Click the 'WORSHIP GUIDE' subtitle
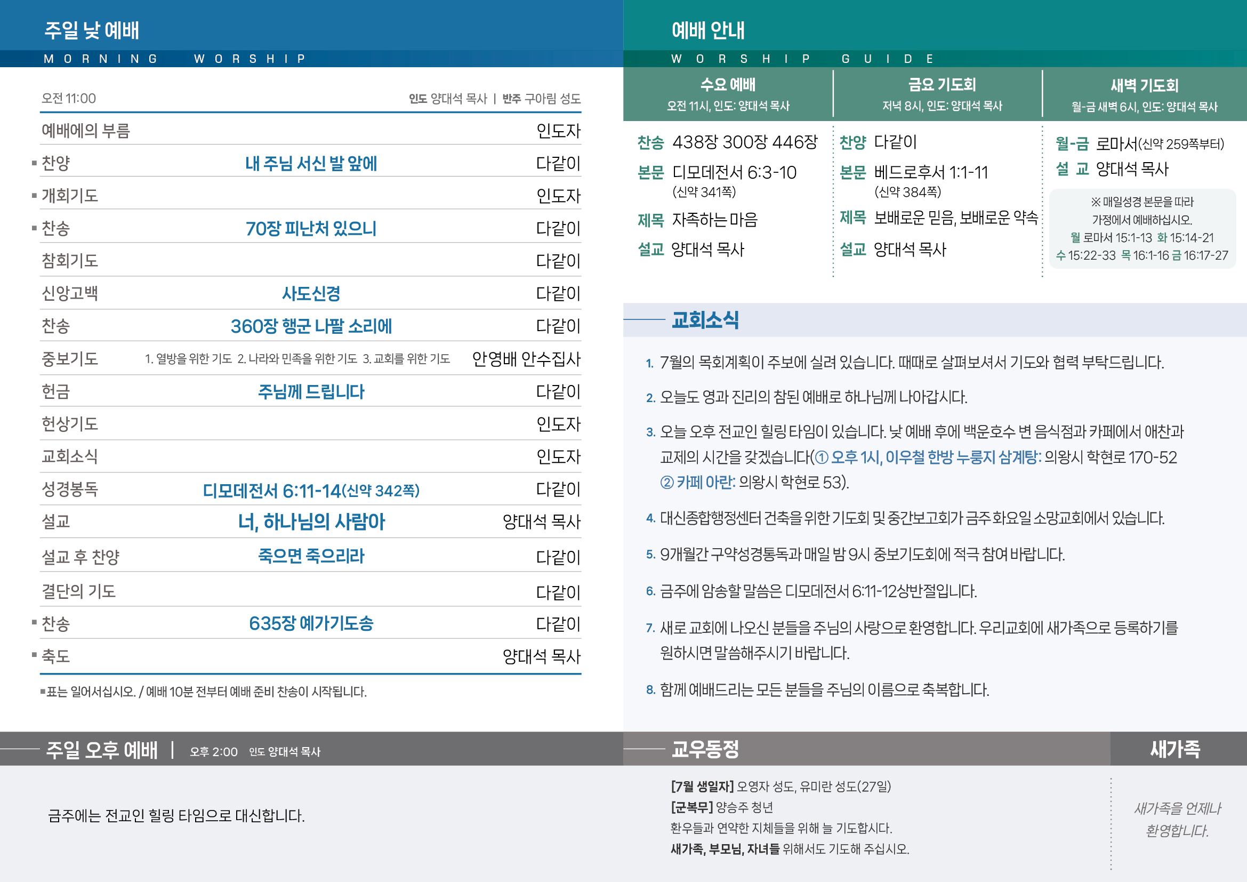The width and height of the screenshot is (1247, 882). [803, 59]
